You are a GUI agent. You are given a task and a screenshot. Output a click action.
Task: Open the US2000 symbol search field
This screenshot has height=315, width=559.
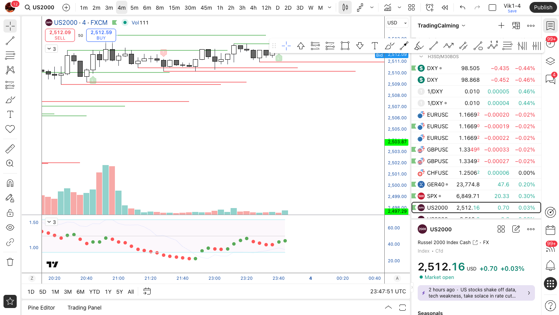(39, 7)
